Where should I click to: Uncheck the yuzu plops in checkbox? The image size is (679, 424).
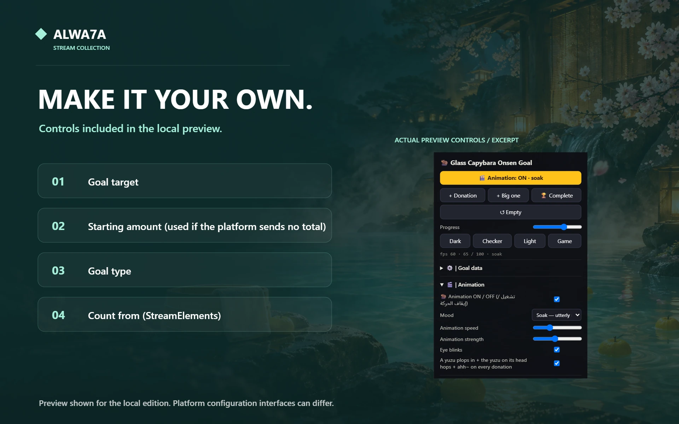click(557, 363)
